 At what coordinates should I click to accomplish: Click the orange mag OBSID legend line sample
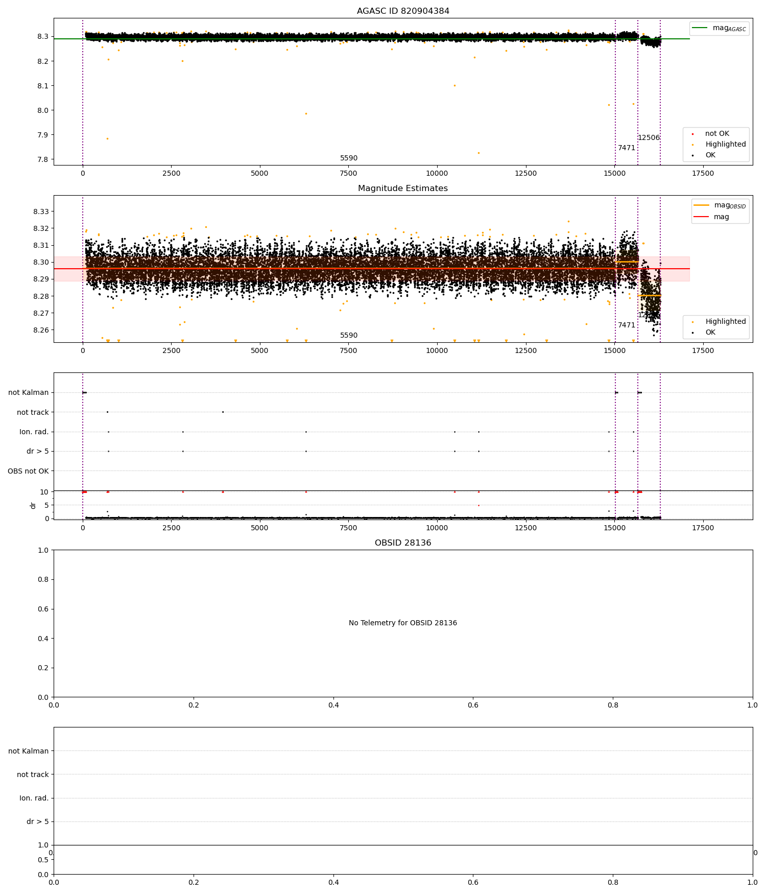coord(702,205)
